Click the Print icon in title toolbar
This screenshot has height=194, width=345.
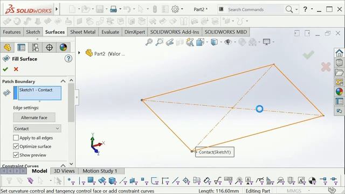pyautogui.click(x=113, y=9)
